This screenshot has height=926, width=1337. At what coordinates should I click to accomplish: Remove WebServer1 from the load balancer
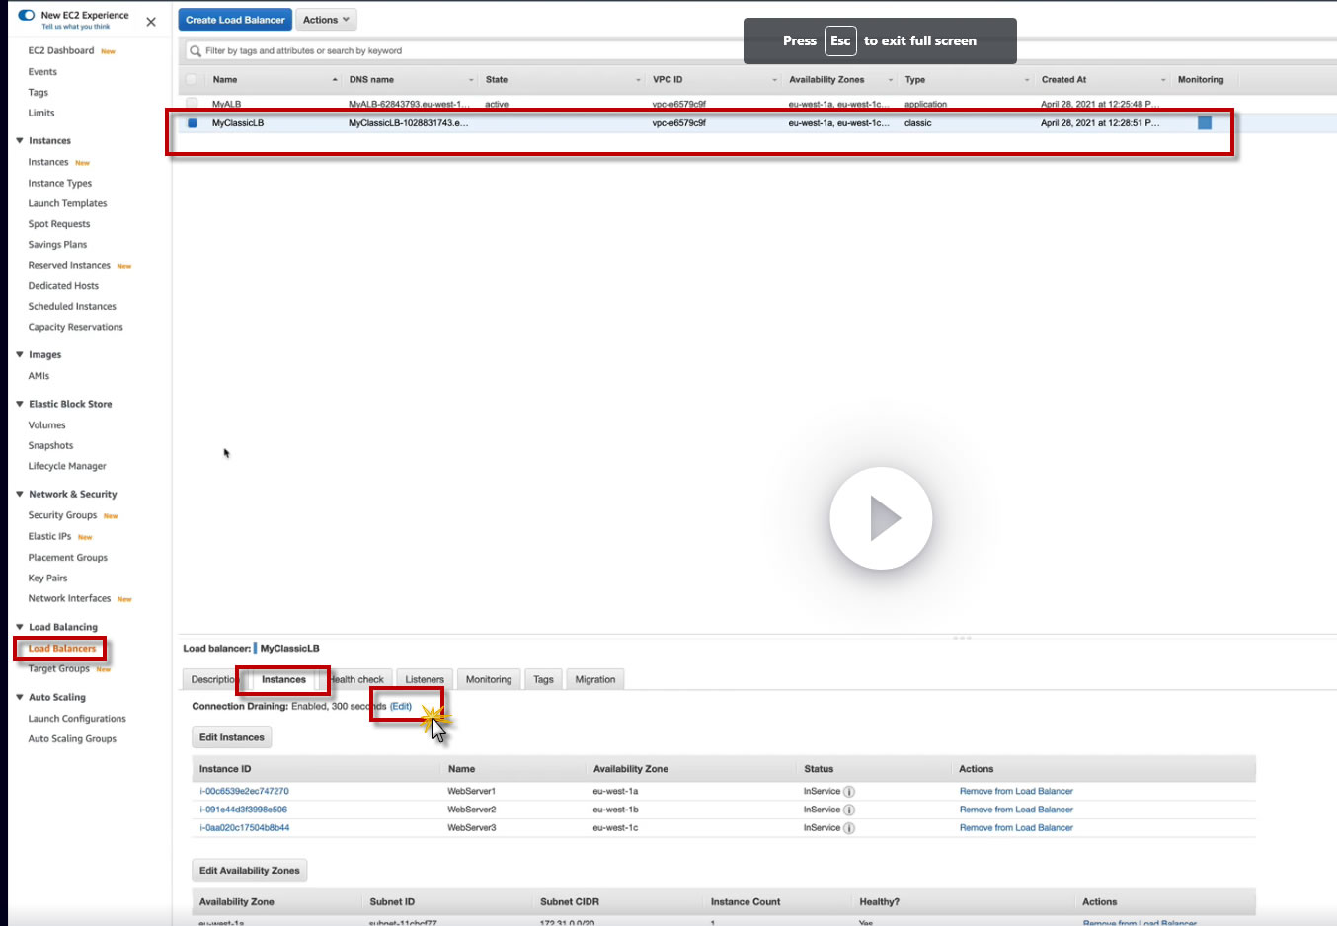(1016, 791)
